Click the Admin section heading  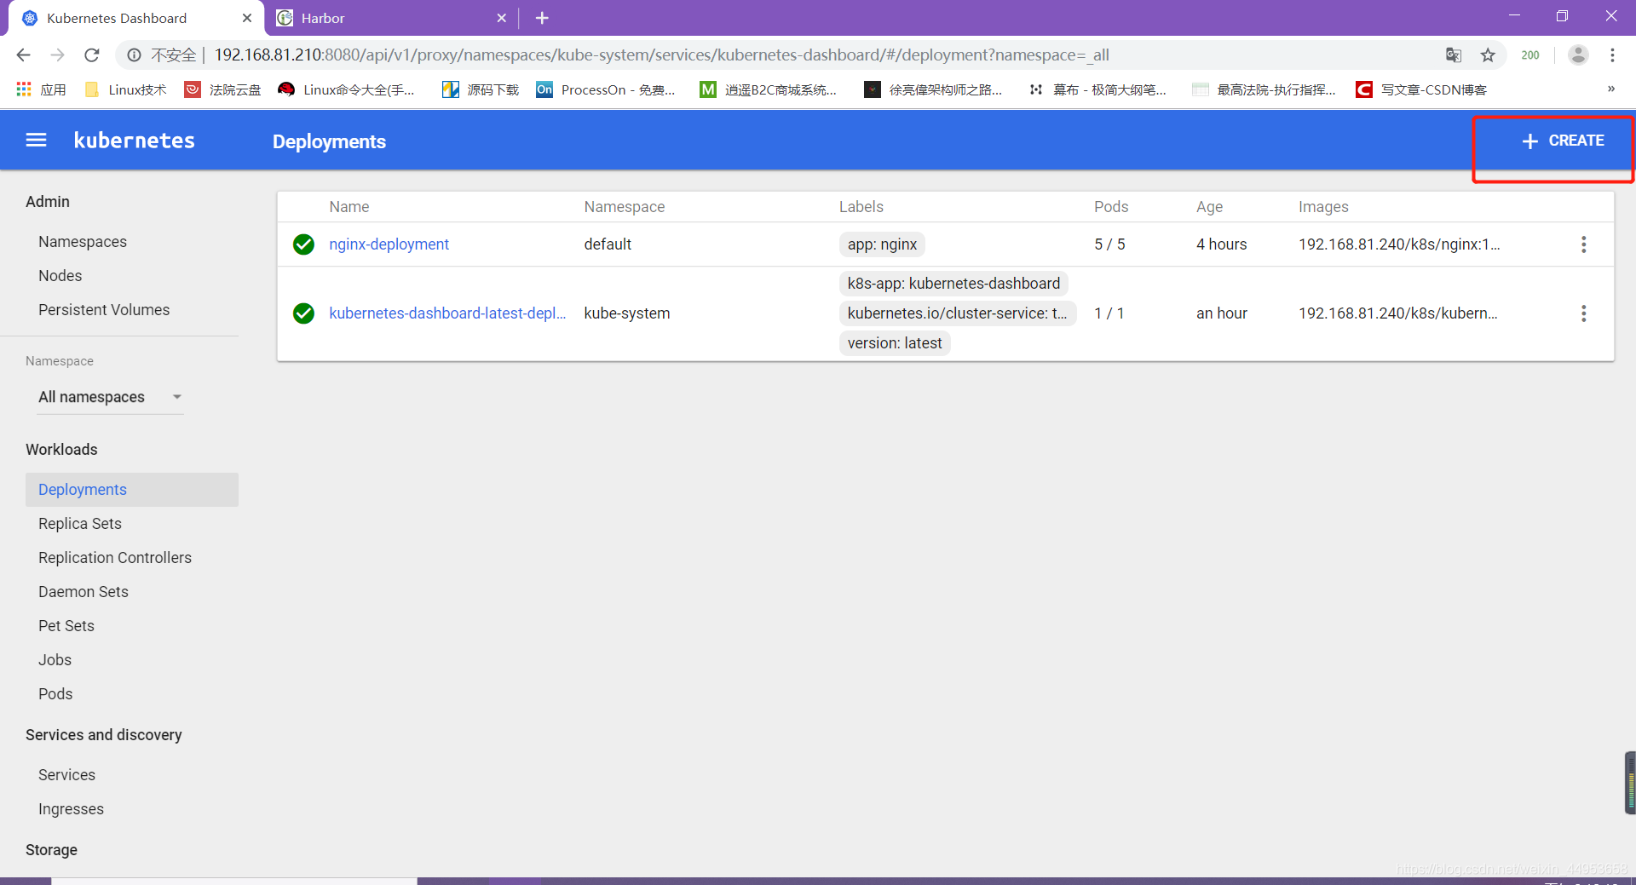click(x=48, y=202)
